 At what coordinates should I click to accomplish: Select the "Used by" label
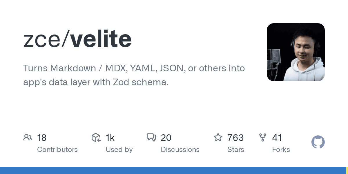point(119,150)
